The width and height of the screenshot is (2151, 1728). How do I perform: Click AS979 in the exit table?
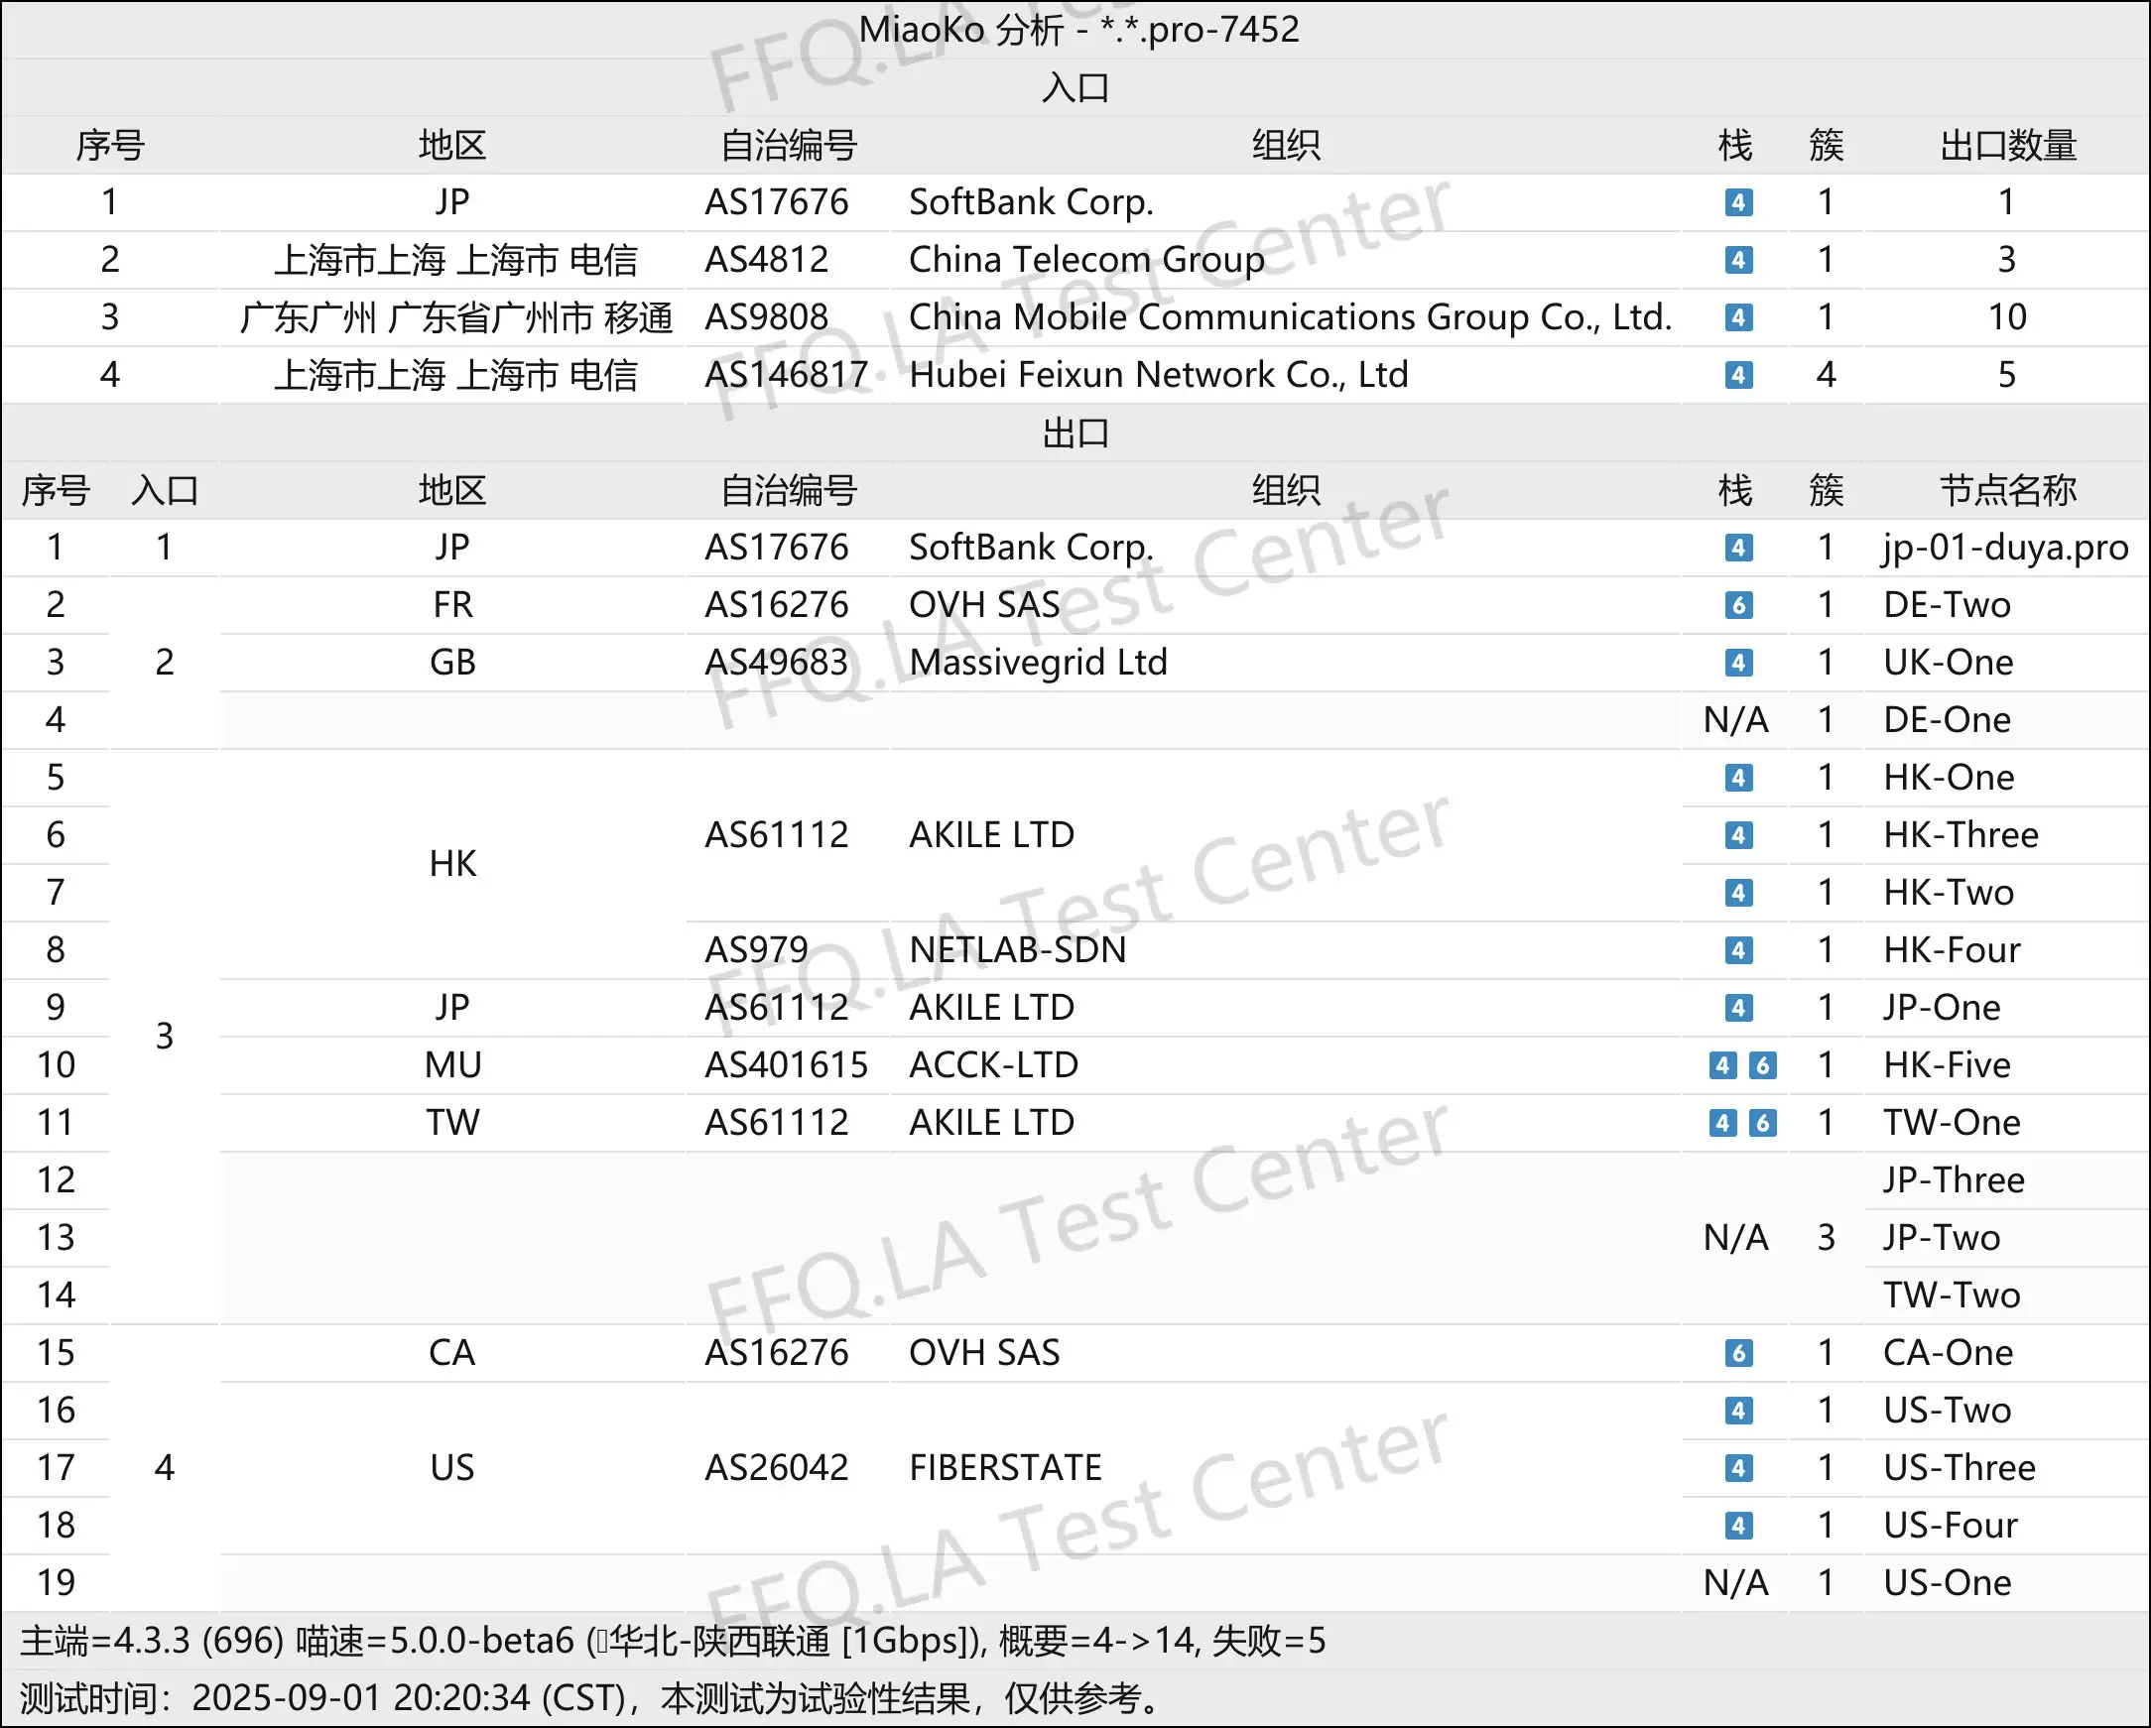756,949
